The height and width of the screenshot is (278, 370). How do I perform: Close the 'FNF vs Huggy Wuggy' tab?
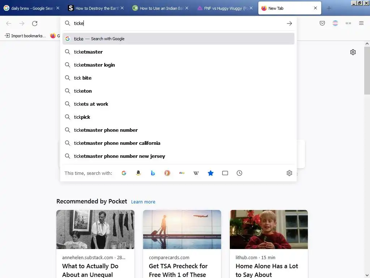(x=251, y=8)
